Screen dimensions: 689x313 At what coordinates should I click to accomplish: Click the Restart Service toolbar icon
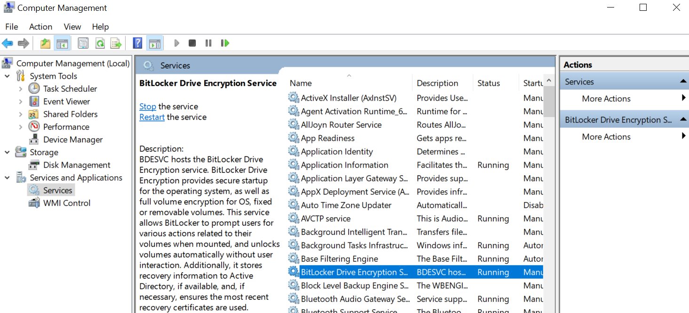click(x=225, y=43)
